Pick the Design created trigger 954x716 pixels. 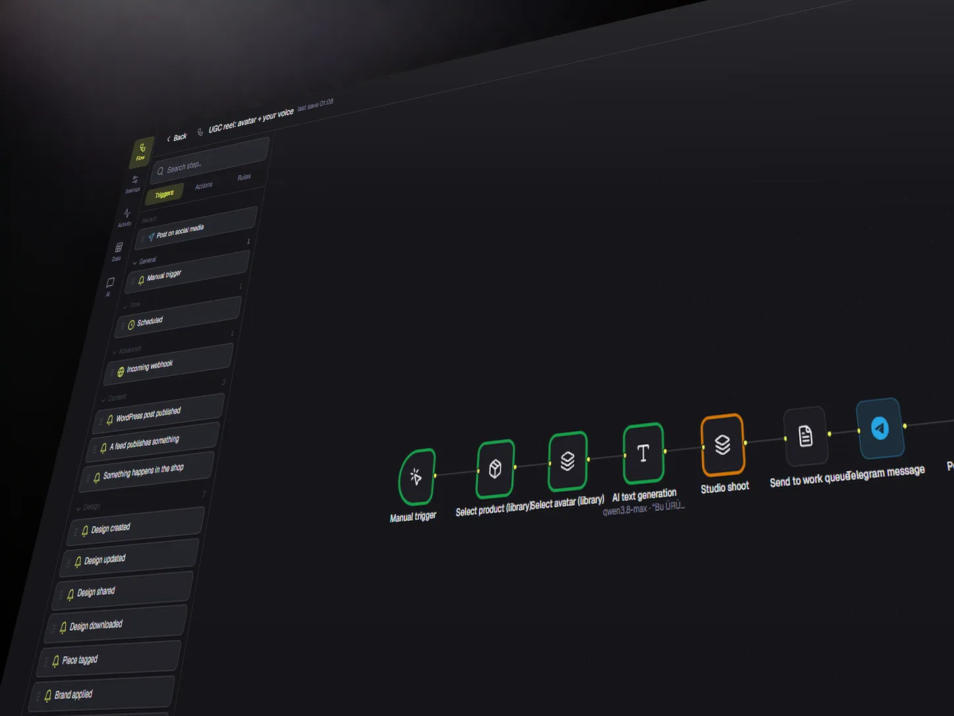click(x=136, y=526)
